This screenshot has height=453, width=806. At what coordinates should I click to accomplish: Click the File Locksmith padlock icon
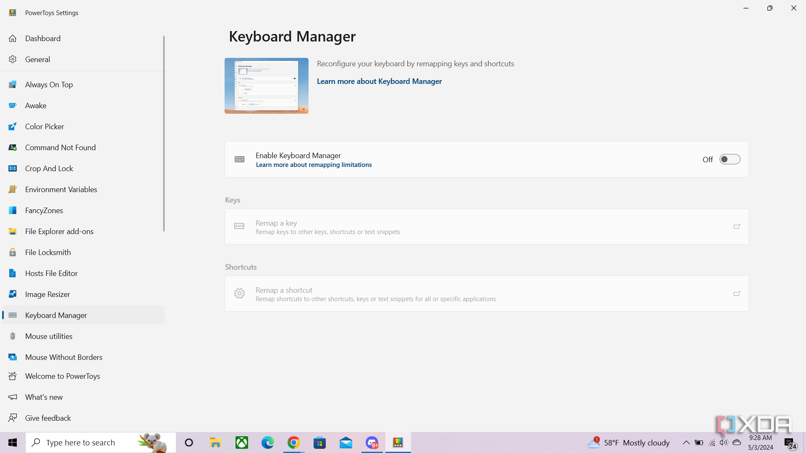(13, 252)
